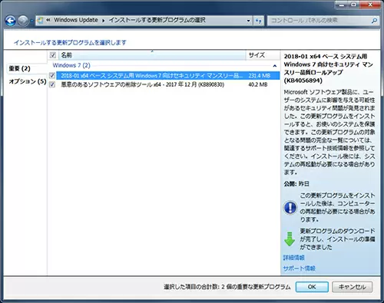Click the breadcrumb arrow after Windows Update

point(104,21)
